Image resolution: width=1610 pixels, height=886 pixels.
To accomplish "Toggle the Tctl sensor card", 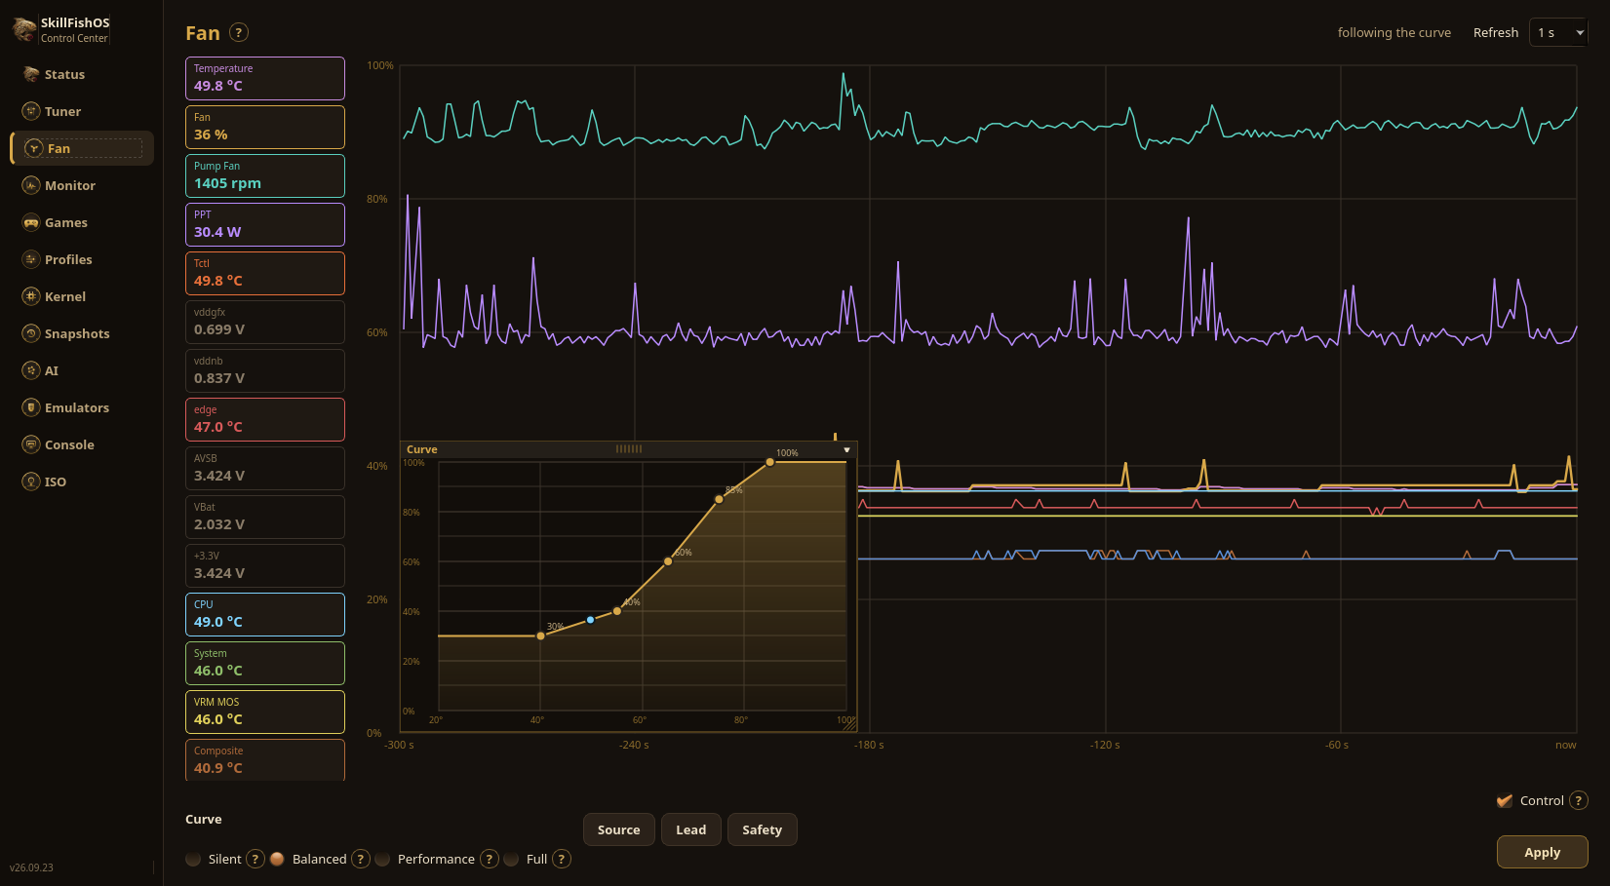I will [265, 273].
